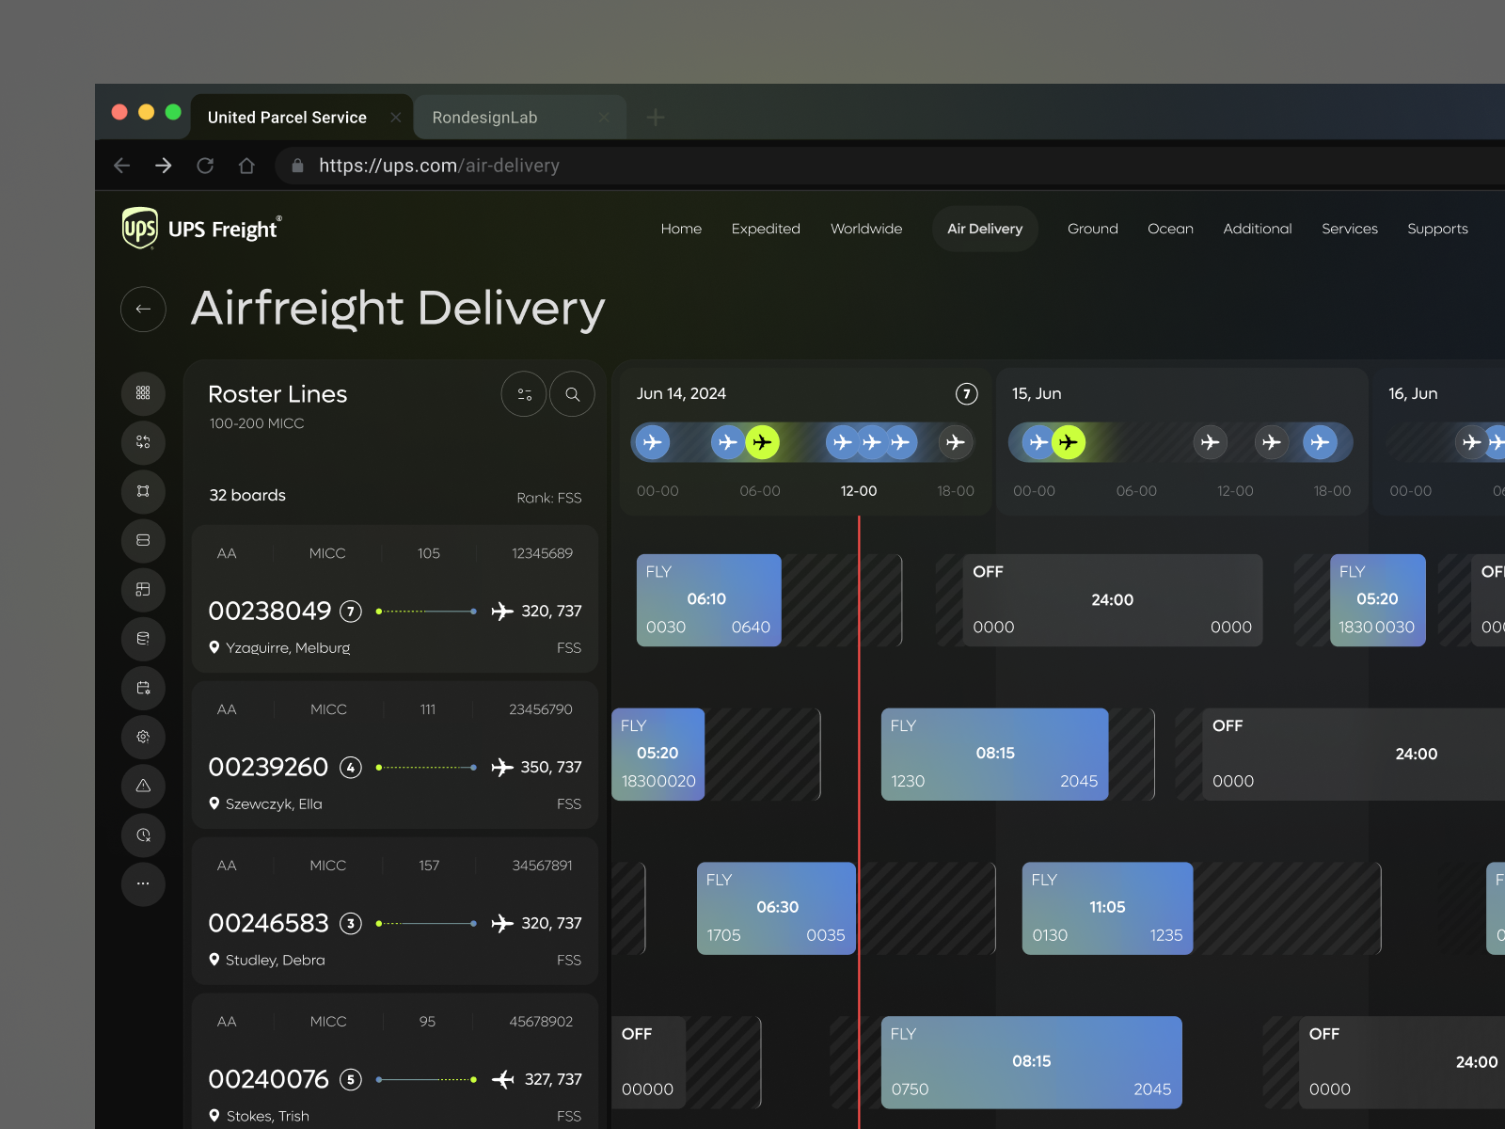Select the FLY 08:15 flight block
Image resolution: width=1505 pixels, height=1129 pixels.
point(994,753)
